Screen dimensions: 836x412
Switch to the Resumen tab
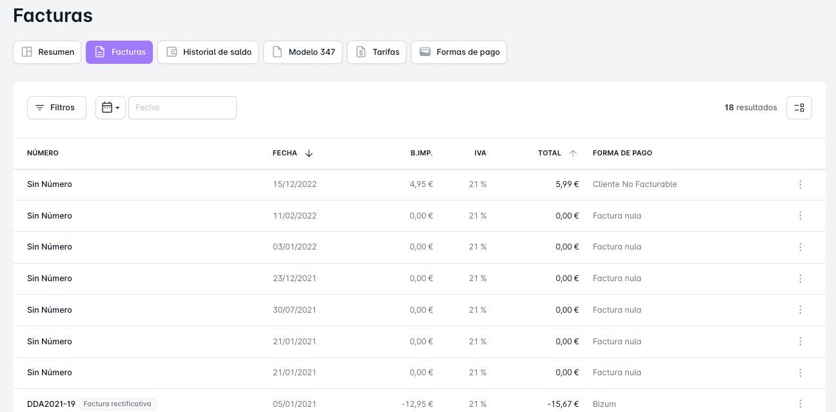48,52
